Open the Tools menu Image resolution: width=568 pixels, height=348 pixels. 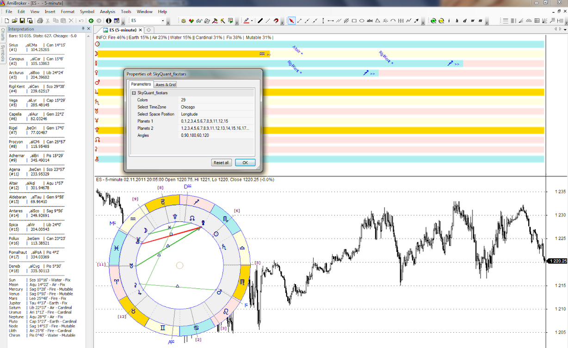point(126,12)
